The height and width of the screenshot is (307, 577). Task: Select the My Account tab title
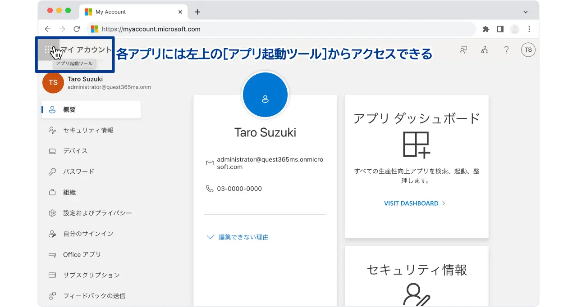111,12
